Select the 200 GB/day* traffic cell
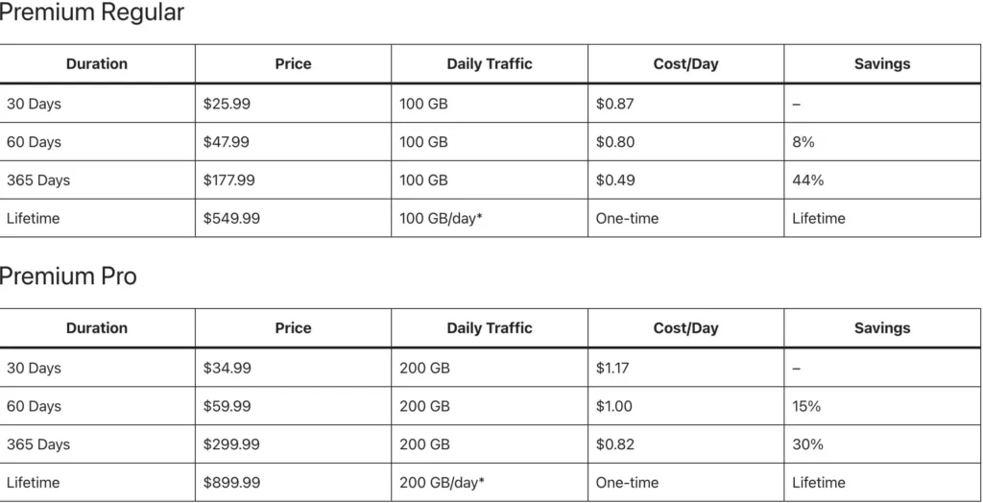Screen dimensions: 983x503 click(441, 483)
